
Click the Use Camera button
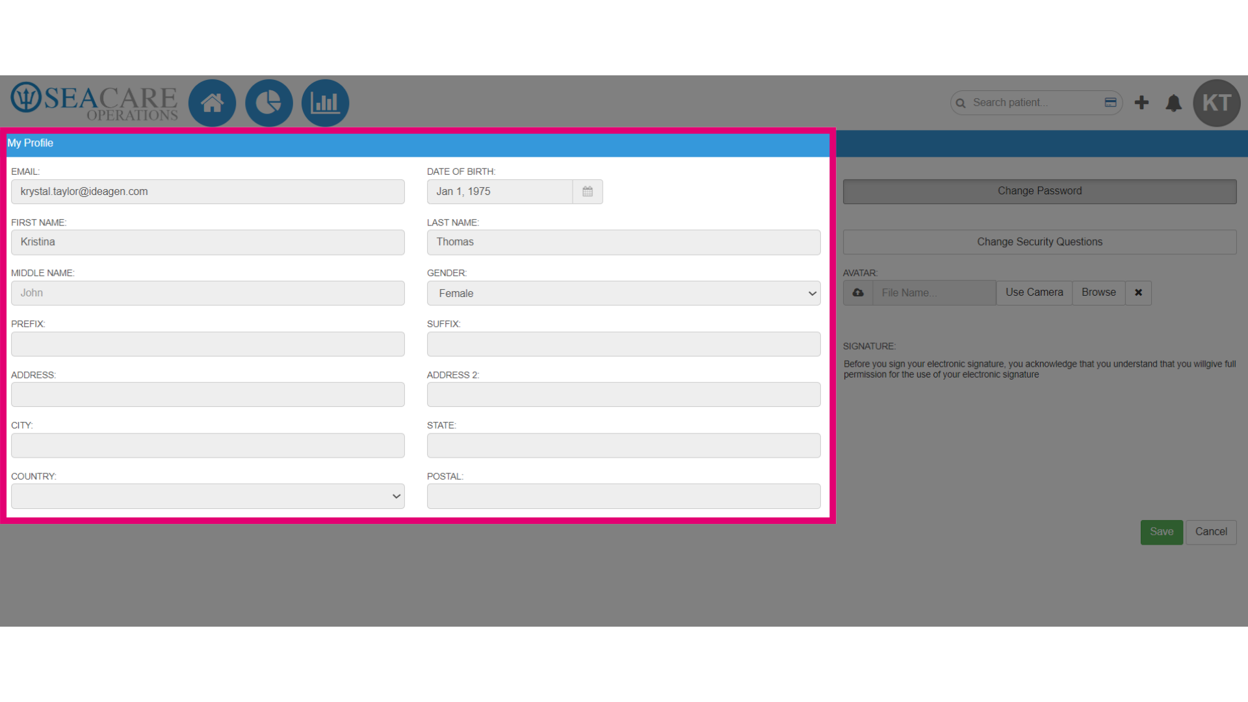coord(1034,292)
